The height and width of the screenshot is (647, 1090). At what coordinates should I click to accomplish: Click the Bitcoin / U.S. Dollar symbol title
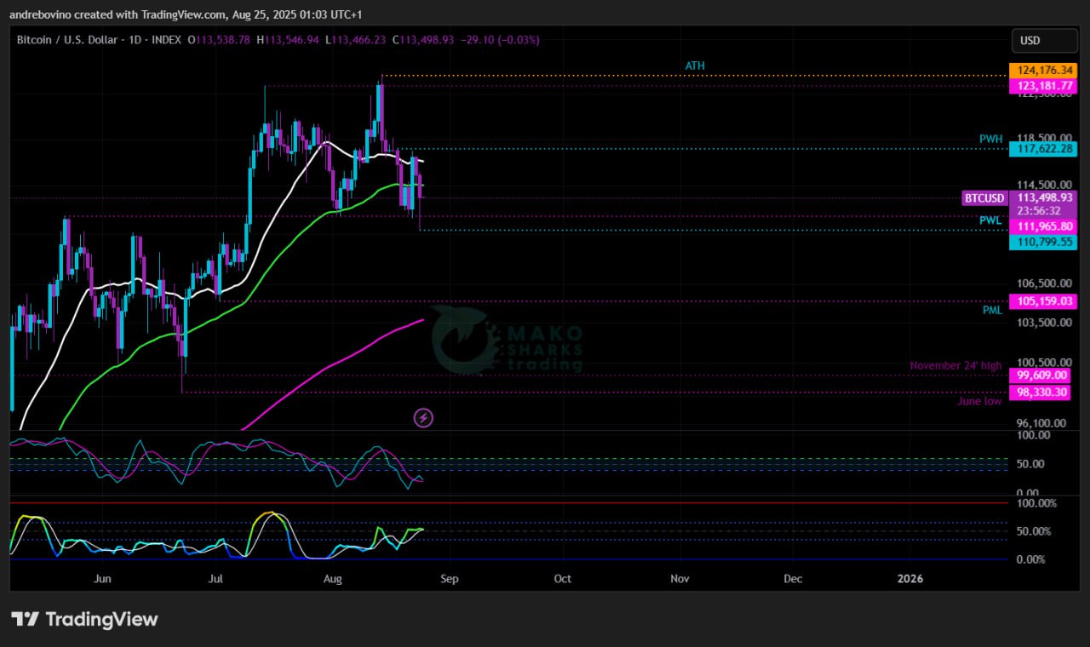(x=68, y=40)
